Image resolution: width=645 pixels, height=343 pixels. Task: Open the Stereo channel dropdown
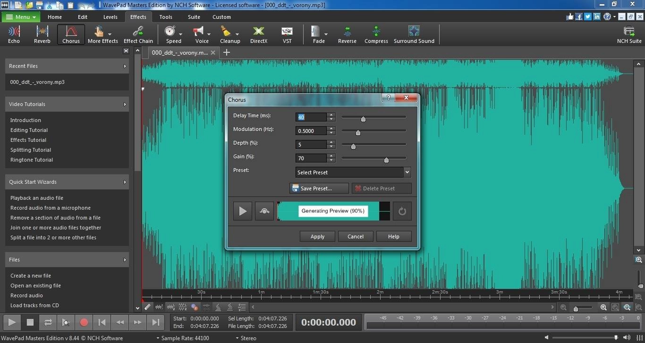click(246, 338)
